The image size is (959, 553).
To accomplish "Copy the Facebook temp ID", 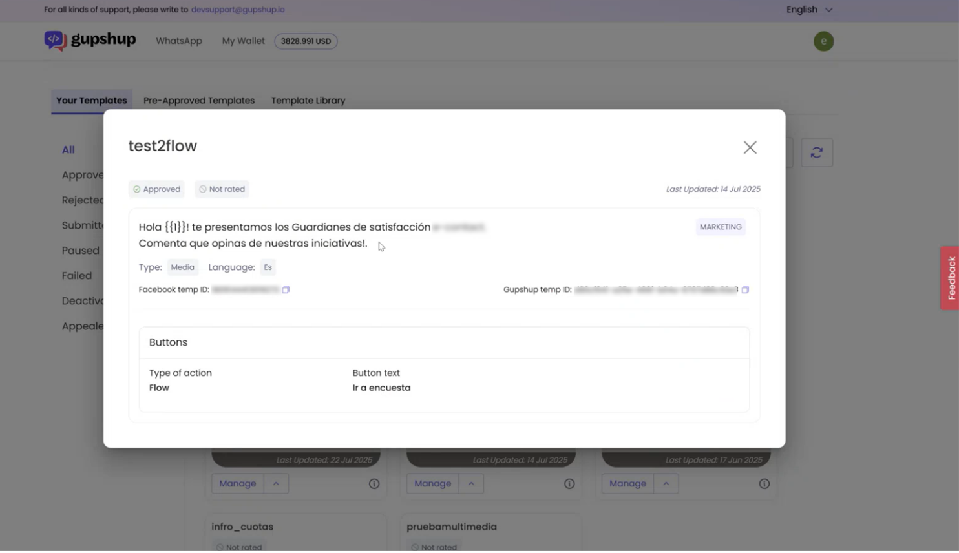I will point(286,290).
